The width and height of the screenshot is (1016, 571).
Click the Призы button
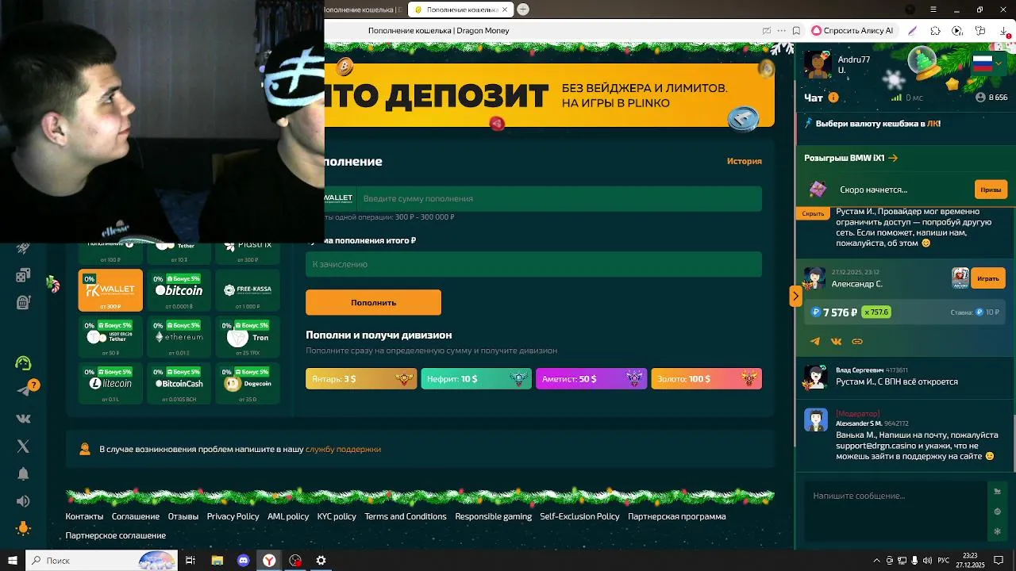(991, 190)
